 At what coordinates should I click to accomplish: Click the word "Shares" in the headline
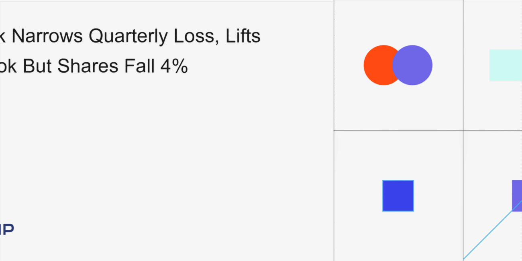click(88, 66)
